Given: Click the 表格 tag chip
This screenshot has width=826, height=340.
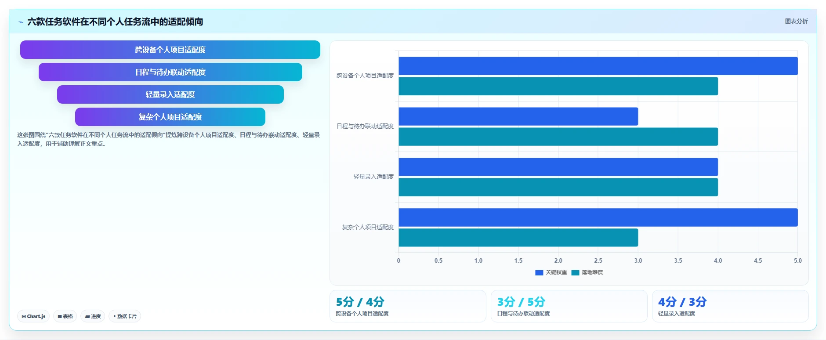Looking at the screenshot, I should tap(65, 316).
